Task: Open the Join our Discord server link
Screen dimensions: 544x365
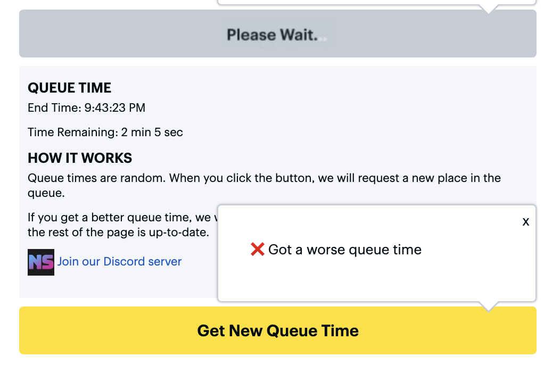Action: click(119, 261)
